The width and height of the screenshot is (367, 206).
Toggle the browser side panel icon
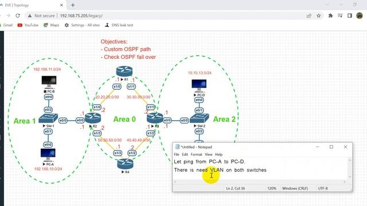pos(350,15)
